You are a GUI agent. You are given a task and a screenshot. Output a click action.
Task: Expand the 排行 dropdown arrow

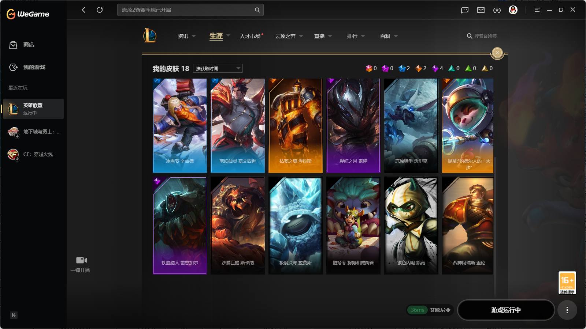[363, 36]
